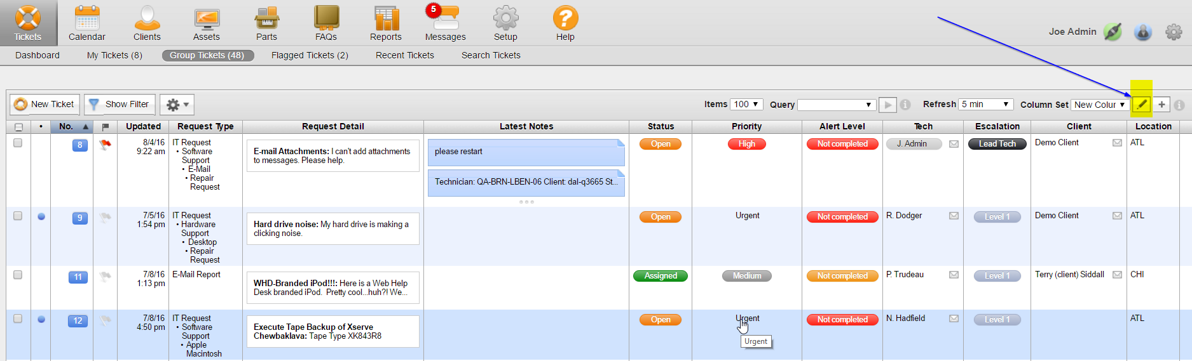The height and width of the screenshot is (361, 1192).
Task: Open the Calendar module
Action: coord(87,23)
